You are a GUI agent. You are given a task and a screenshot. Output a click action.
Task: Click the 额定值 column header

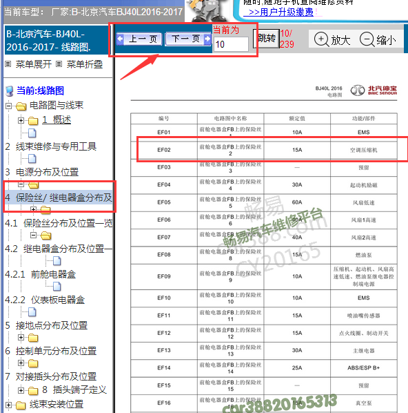coord(297,119)
